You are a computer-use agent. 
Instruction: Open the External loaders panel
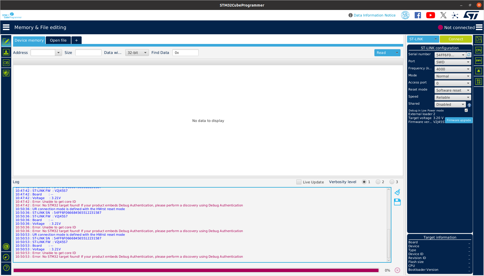pos(6,247)
